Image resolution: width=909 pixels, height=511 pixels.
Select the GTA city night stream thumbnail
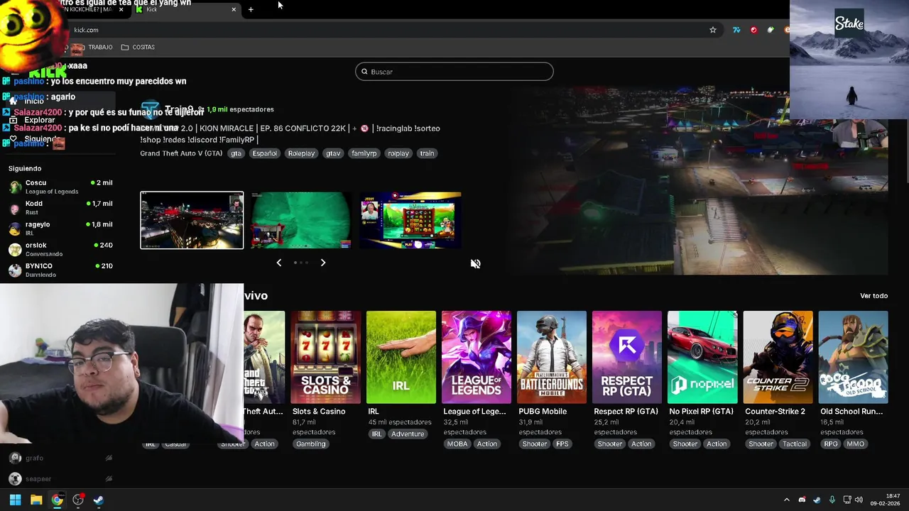pos(192,220)
